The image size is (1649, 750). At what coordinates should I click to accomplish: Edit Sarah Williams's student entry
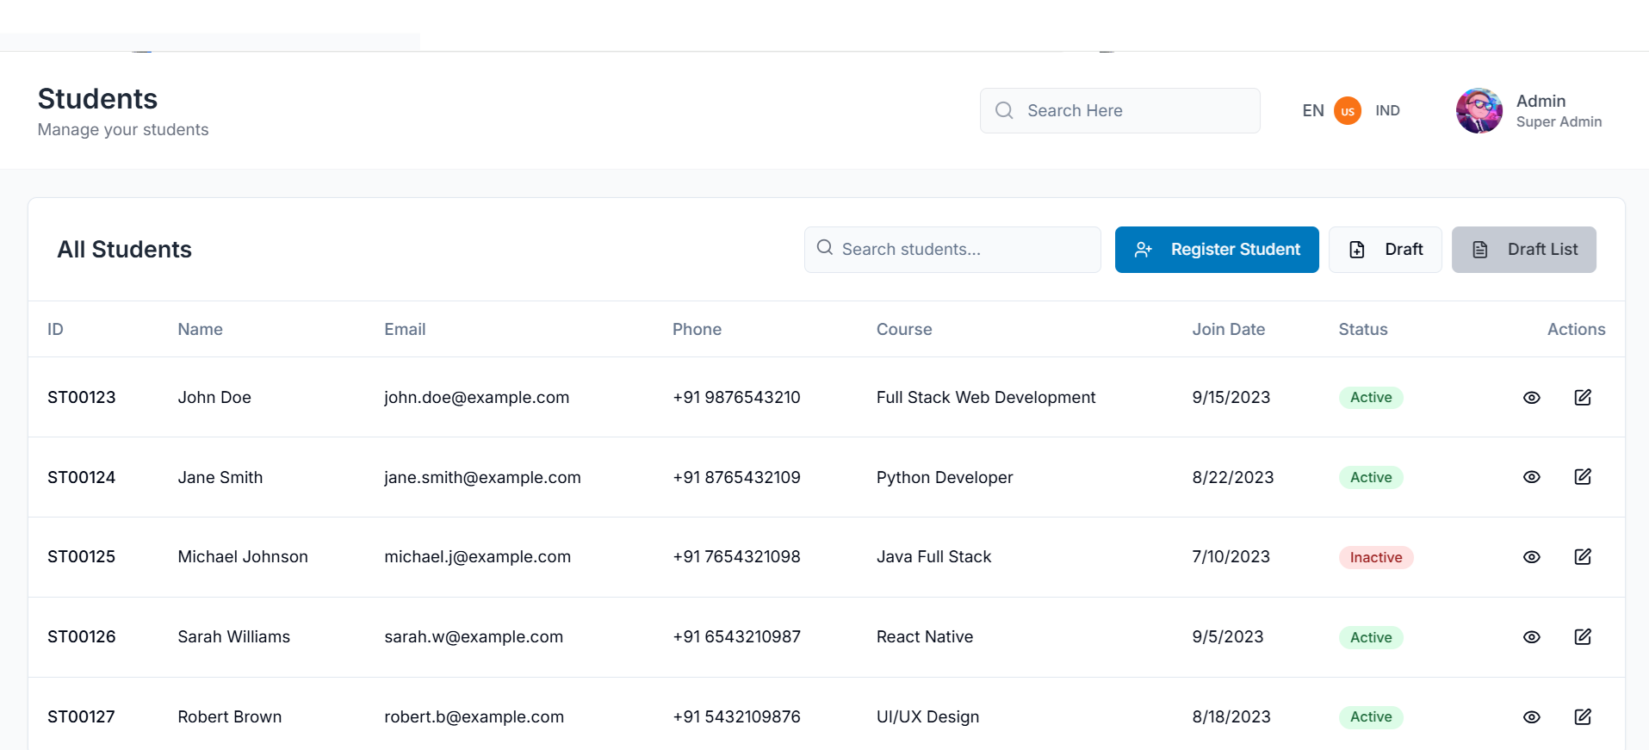tap(1582, 637)
